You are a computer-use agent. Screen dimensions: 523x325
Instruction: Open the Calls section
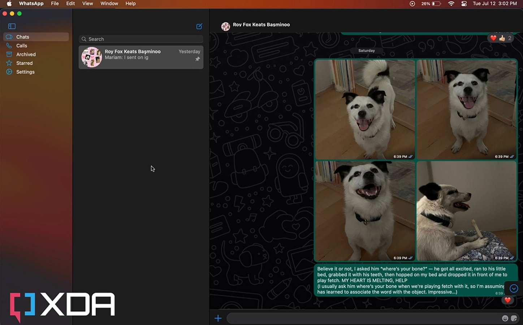(x=22, y=46)
